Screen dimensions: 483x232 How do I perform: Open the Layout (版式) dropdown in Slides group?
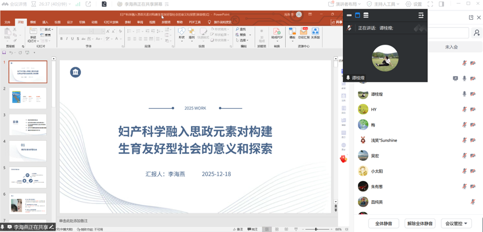[47, 29]
